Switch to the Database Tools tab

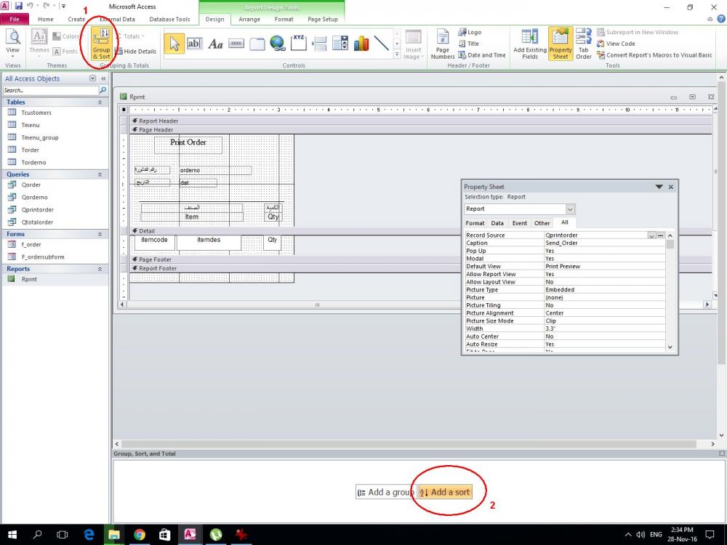[x=169, y=19]
